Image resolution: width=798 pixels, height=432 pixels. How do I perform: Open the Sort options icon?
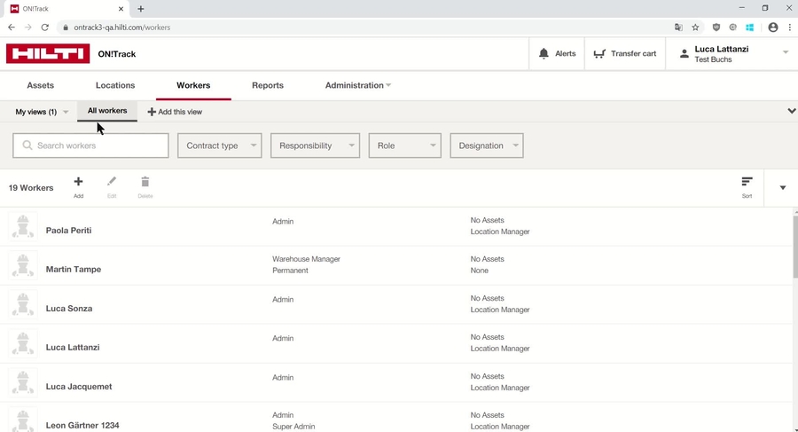point(747,182)
